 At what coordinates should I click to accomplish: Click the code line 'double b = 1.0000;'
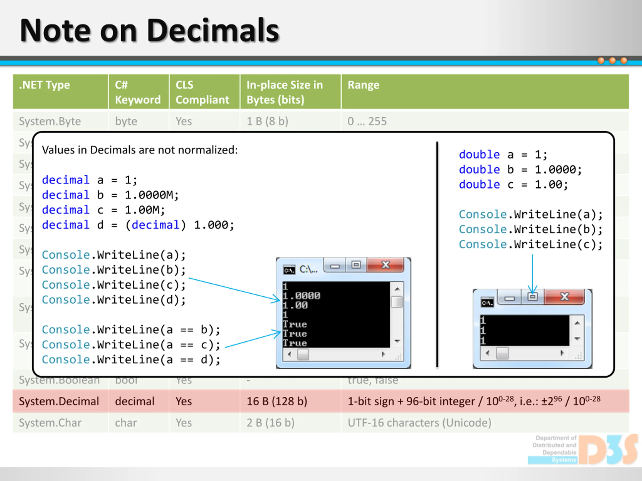click(520, 170)
